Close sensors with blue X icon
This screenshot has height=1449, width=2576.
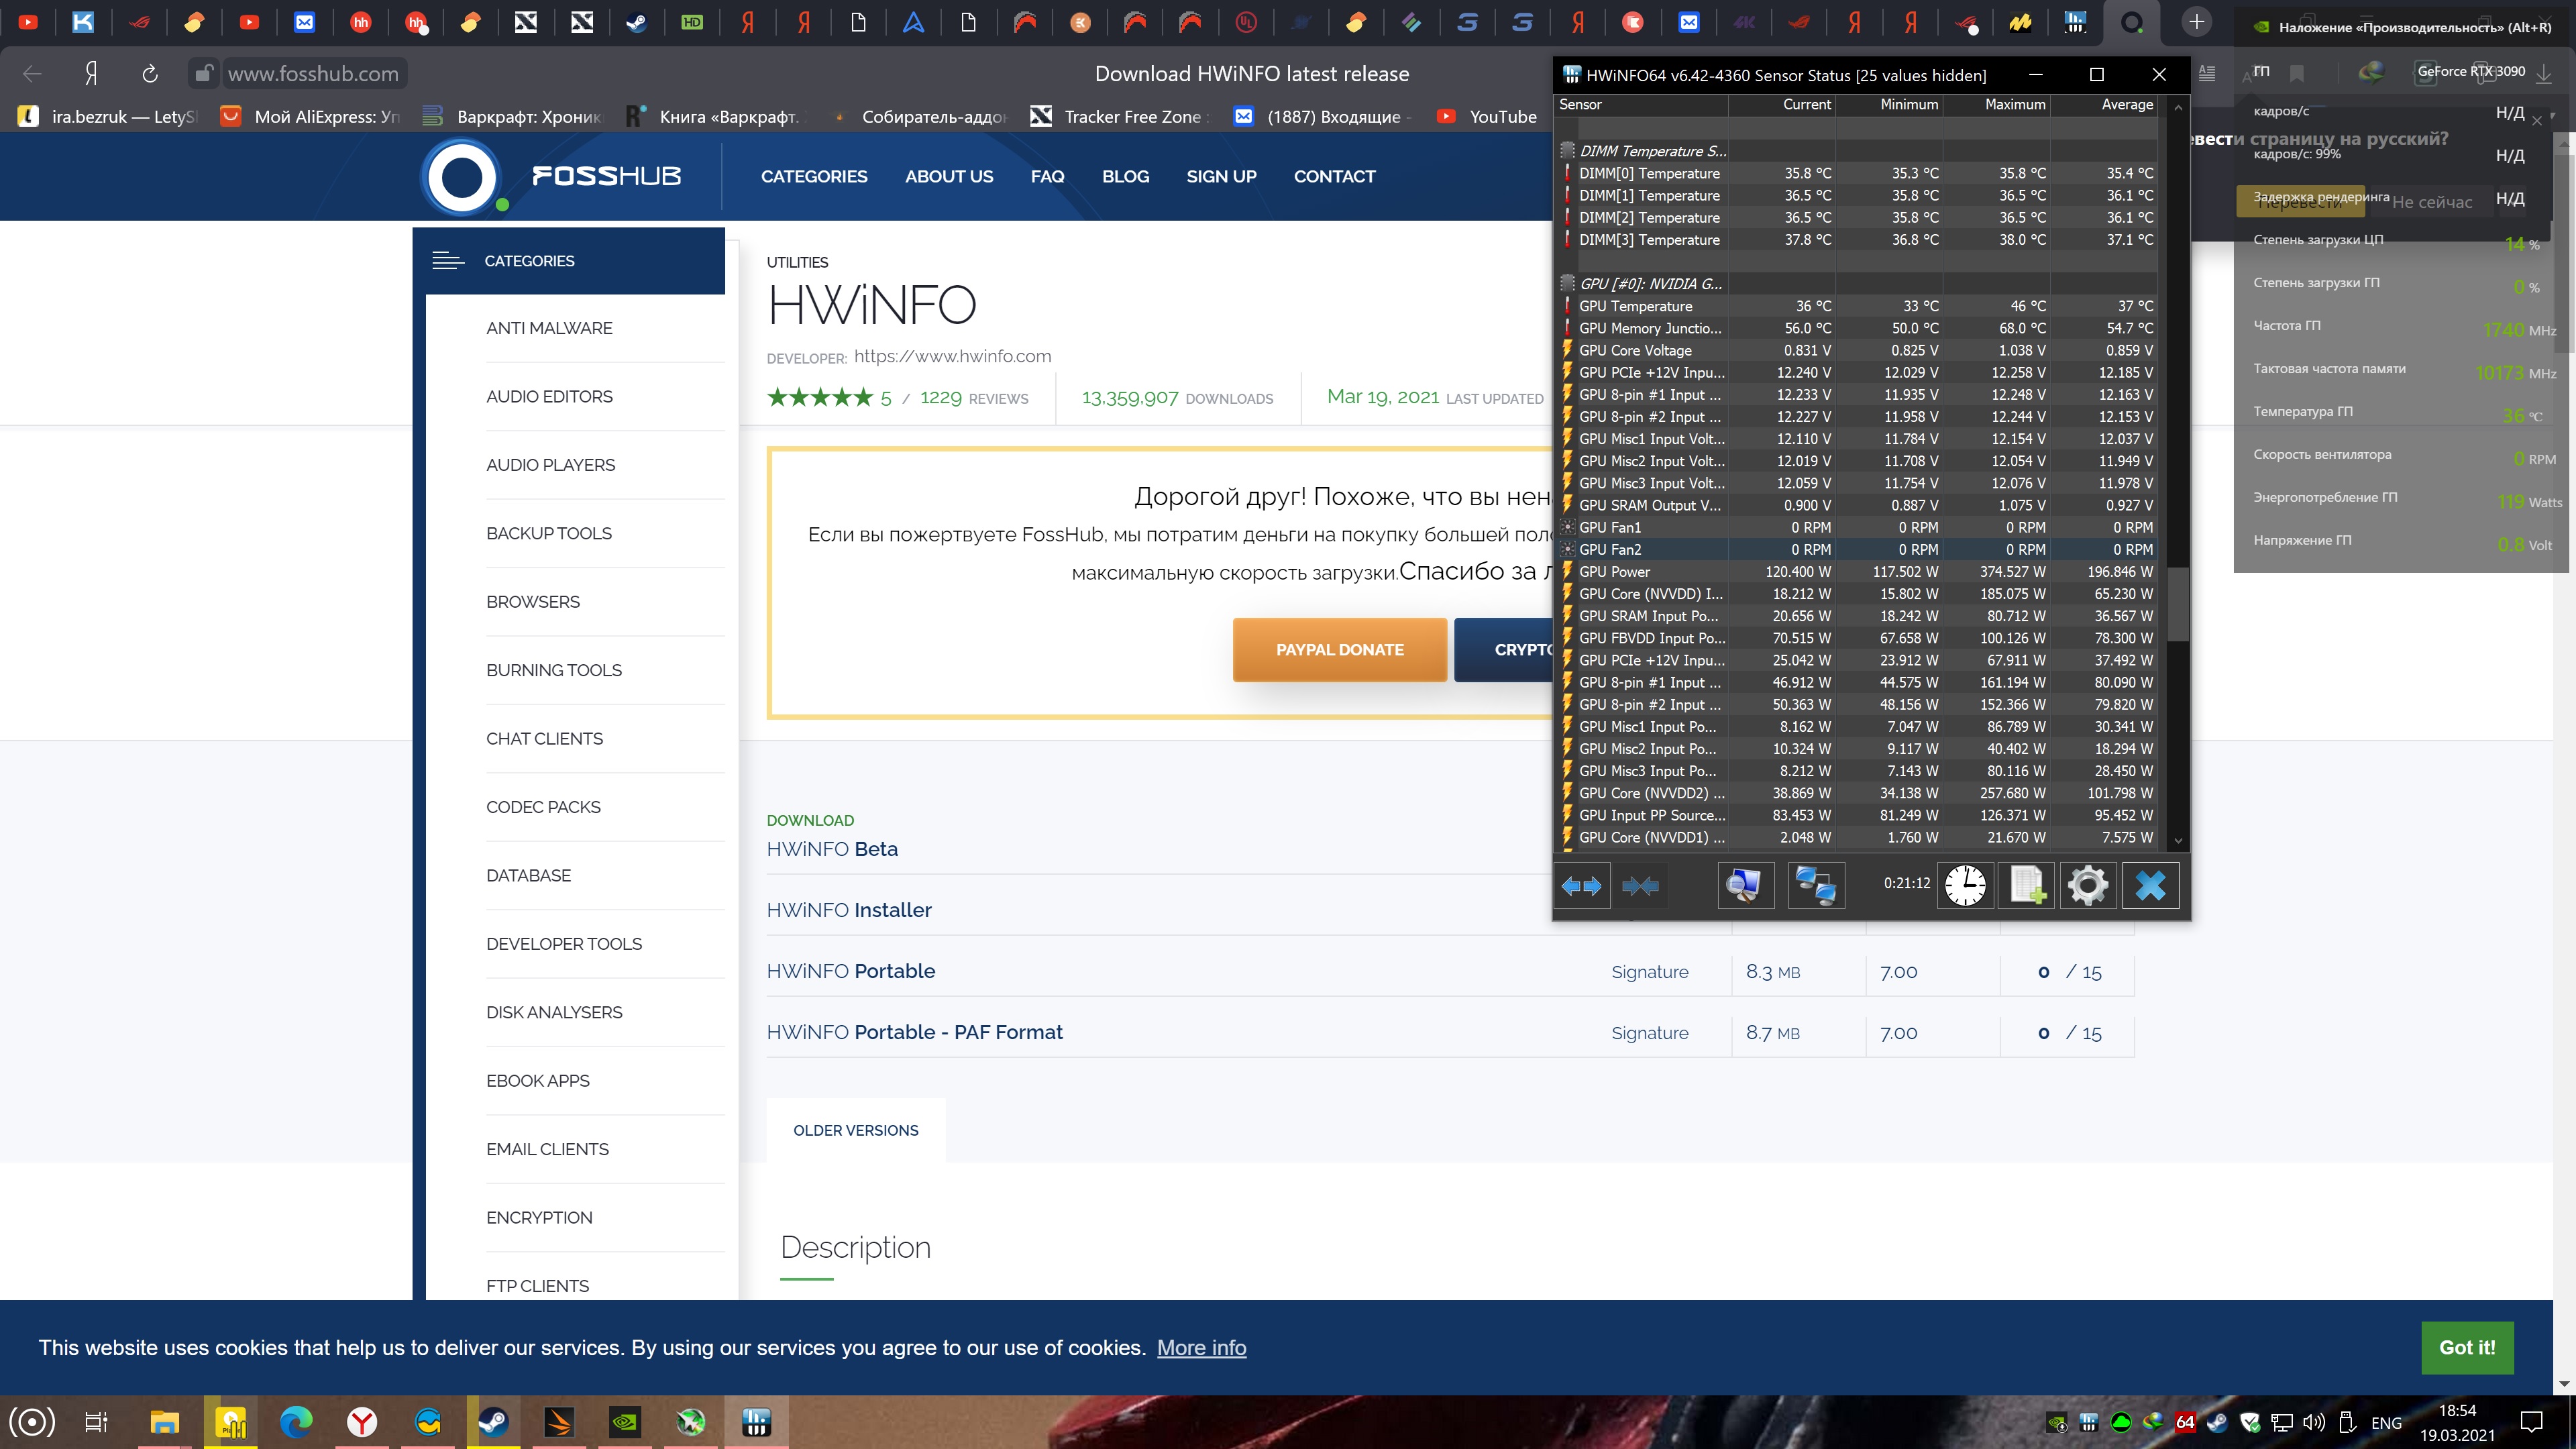coord(2150,885)
